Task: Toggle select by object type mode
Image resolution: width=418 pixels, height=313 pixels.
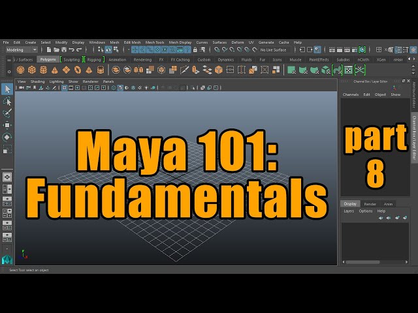Action: tap(108, 50)
